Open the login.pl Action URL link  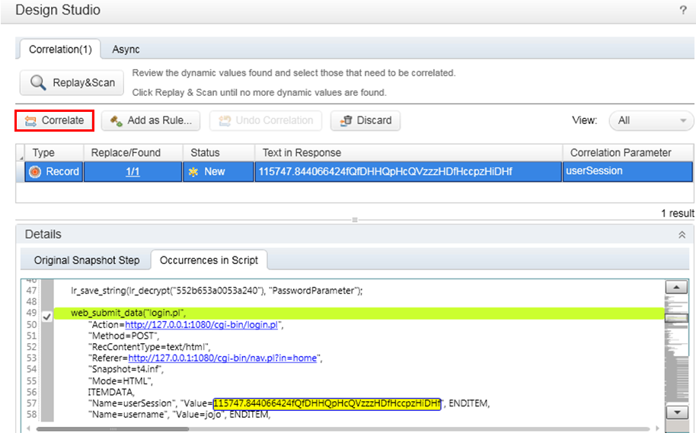tap(203, 325)
